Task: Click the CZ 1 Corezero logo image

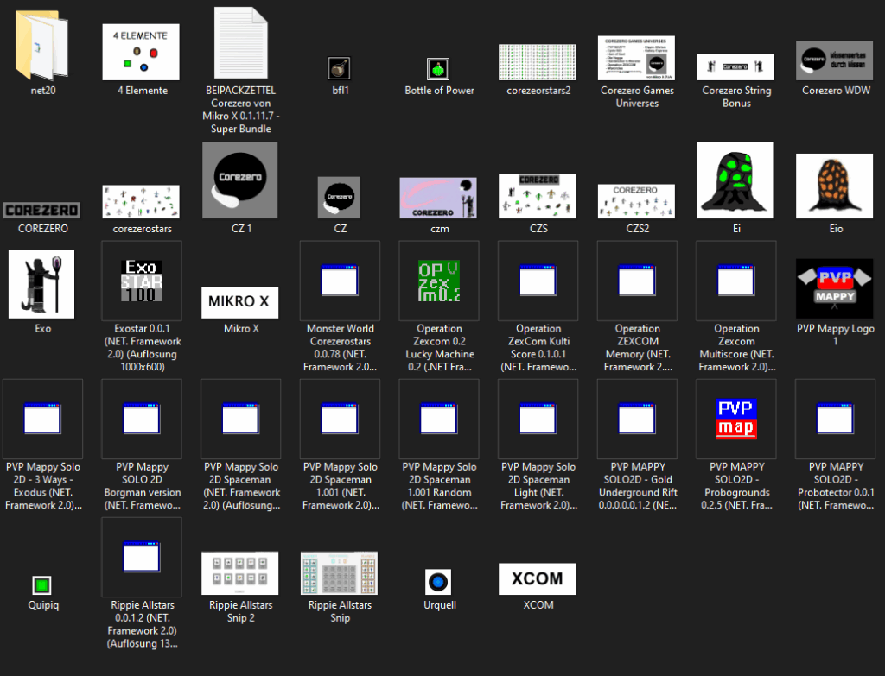Action: pyautogui.click(x=239, y=180)
